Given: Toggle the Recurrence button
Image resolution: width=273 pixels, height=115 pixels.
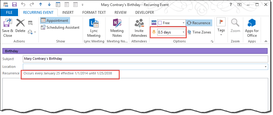Looking at the screenshot, I should click(x=199, y=23).
